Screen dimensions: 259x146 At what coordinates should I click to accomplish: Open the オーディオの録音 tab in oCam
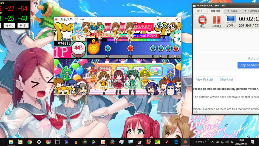[x=250, y=11]
